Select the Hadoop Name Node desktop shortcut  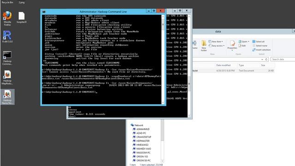(7, 97)
